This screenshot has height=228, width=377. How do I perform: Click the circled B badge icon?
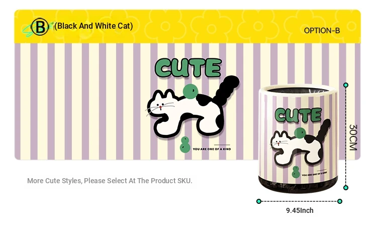pyautogui.click(x=40, y=27)
